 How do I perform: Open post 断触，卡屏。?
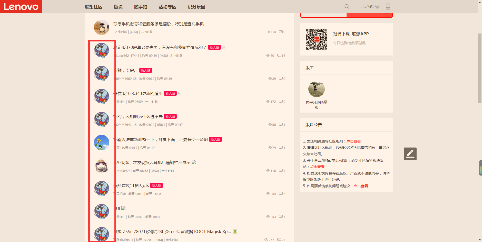click(126, 70)
